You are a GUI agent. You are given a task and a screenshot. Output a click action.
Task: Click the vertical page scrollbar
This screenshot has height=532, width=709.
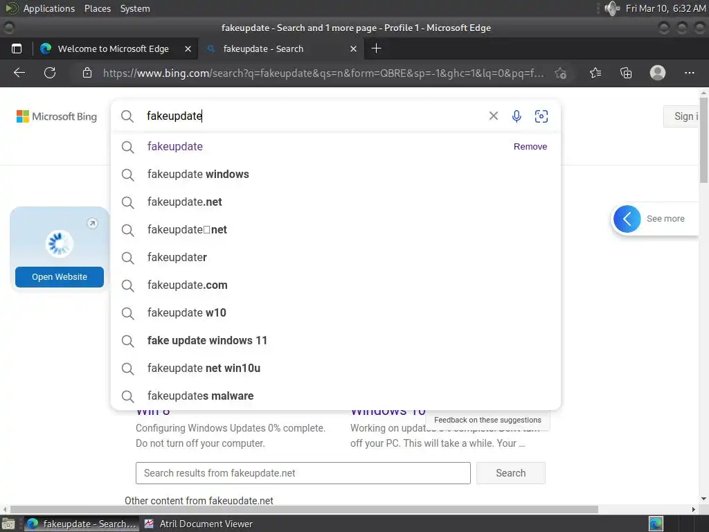[x=703, y=140]
